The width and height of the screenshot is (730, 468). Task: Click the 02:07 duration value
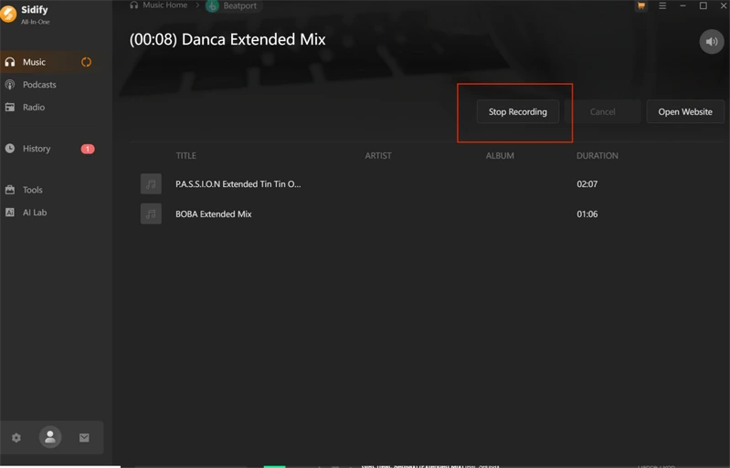point(587,184)
